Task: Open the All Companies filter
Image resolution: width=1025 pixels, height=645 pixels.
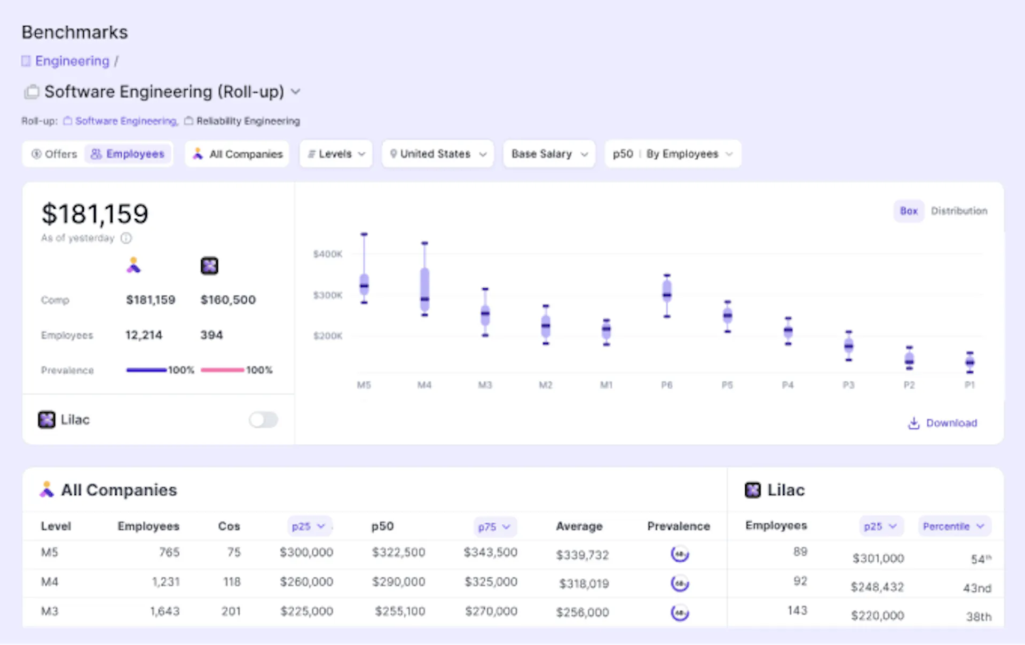Action: tap(237, 154)
